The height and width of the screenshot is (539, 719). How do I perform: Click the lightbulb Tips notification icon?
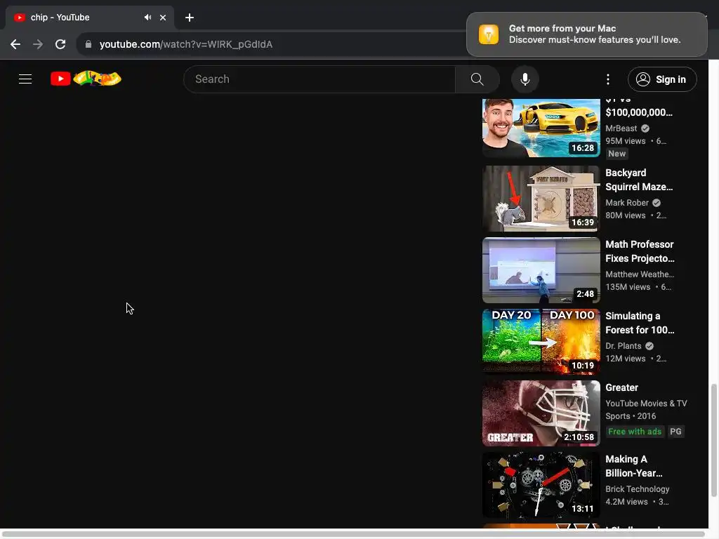(x=489, y=34)
